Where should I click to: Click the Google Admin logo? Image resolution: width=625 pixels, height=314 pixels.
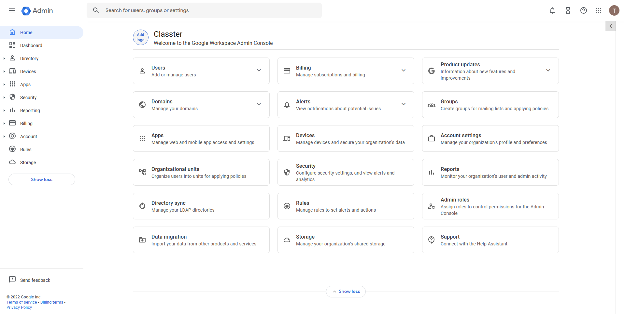click(37, 11)
